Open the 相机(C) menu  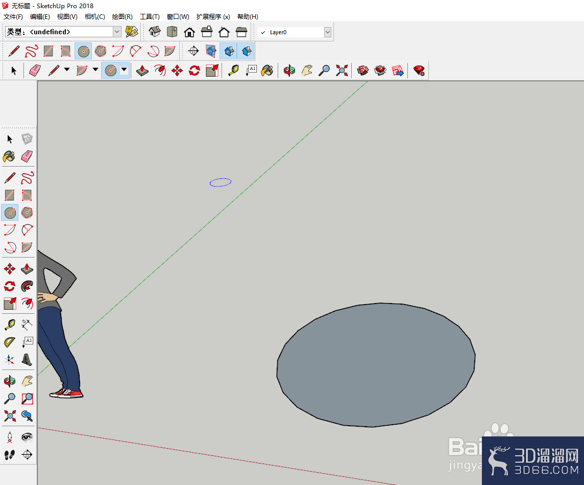click(x=94, y=17)
